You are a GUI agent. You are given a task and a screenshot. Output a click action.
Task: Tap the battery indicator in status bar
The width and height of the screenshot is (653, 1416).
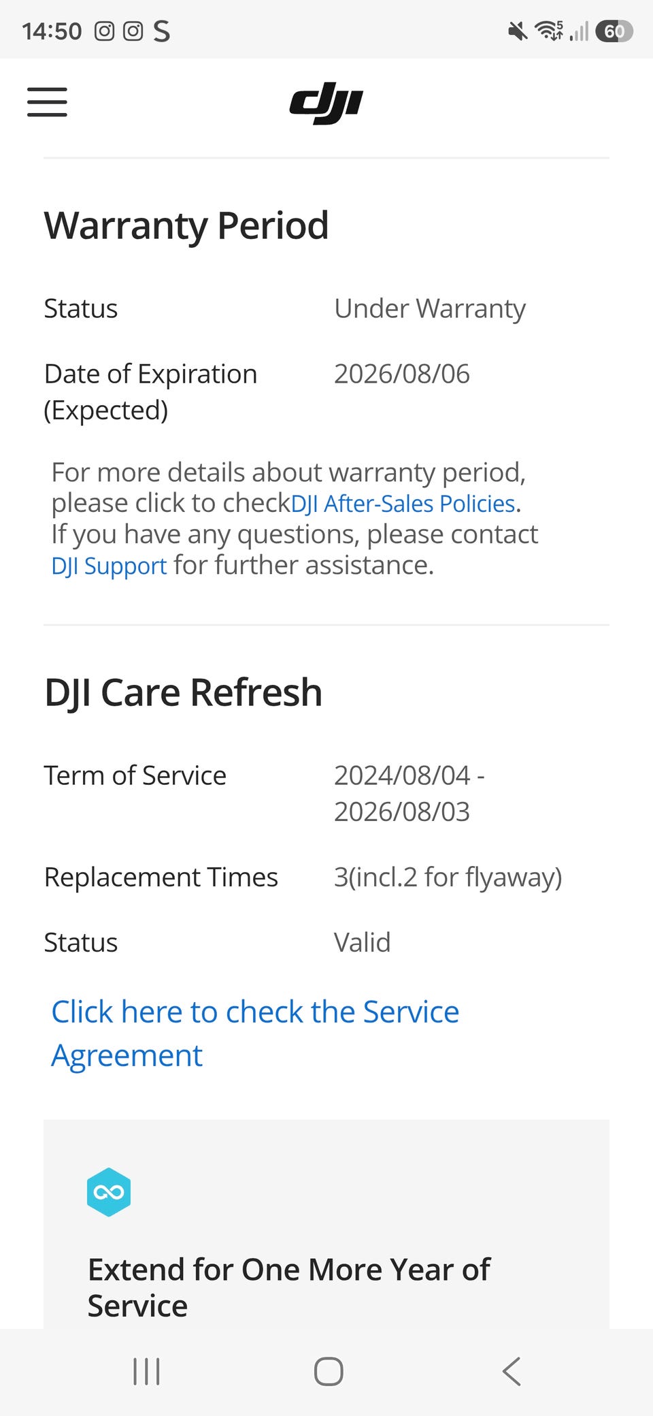[614, 31]
